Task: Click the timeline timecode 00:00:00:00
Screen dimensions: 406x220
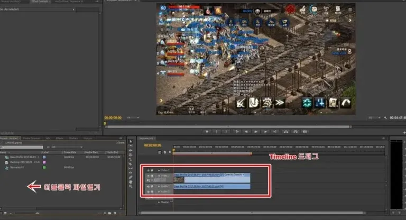Action: [x=153, y=145]
